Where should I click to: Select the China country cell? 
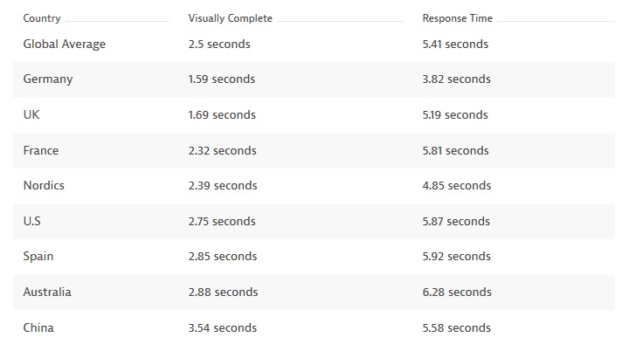point(38,327)
